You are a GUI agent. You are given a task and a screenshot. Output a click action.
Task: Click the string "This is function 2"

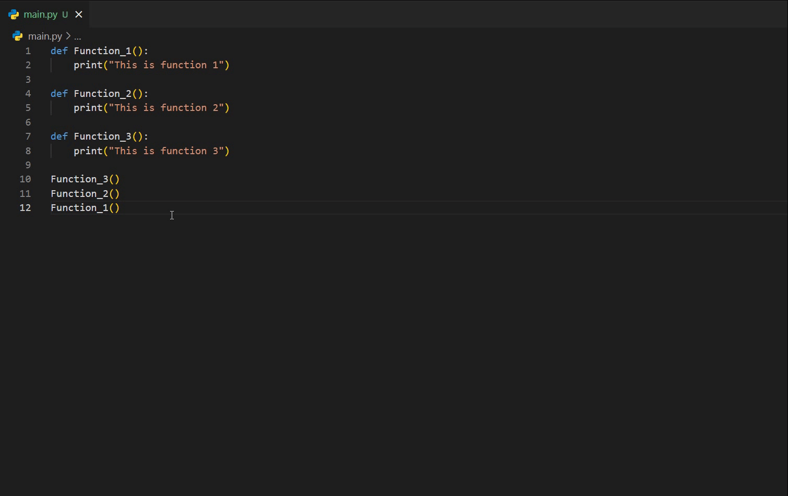pos(166,108)
